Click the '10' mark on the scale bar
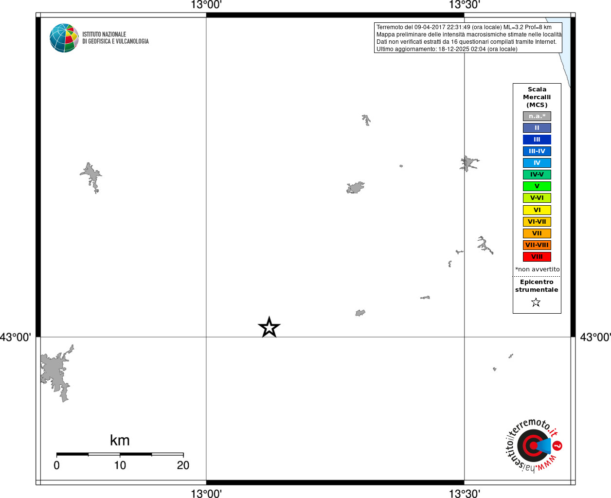The height and width of the screenshot is (498, 611). [120, 465]
